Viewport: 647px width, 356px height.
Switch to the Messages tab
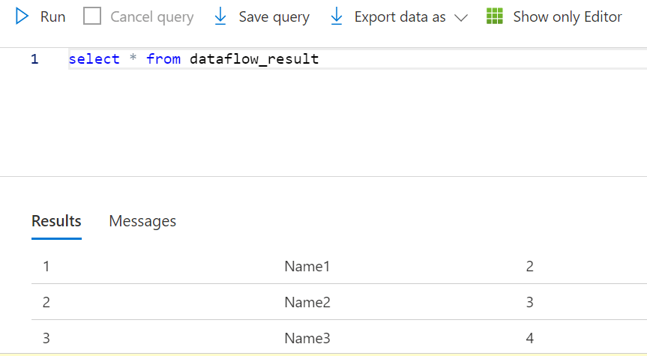click(x=142, y=221)
